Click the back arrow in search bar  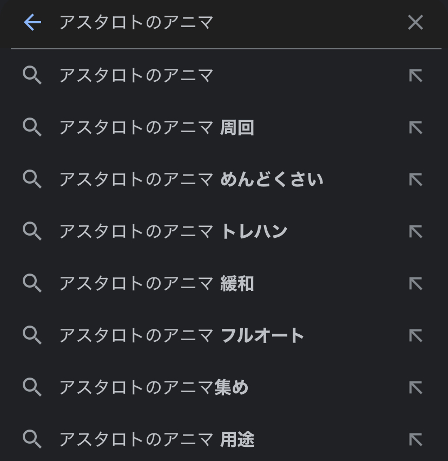coord(32,22)
